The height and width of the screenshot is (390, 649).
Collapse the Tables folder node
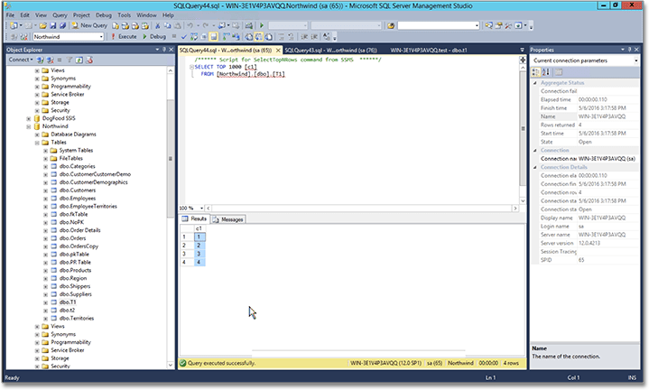pos(37,142)
